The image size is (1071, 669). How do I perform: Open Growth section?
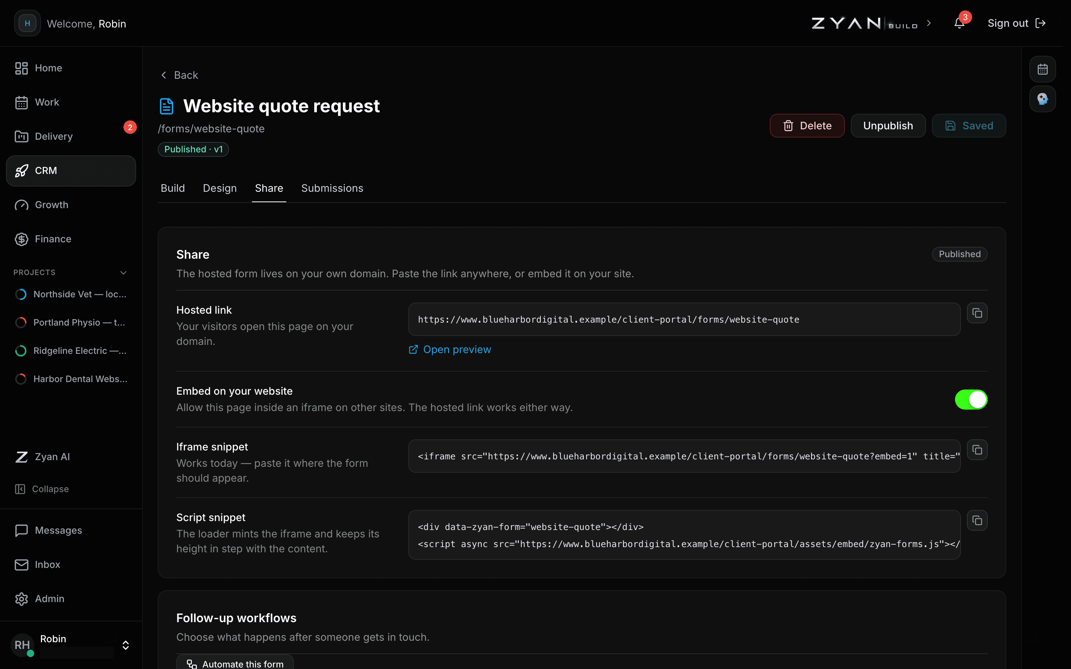[71, 205]
